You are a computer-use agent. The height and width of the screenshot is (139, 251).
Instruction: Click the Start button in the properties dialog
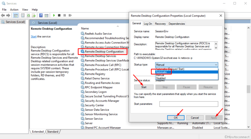pos(144,87)
